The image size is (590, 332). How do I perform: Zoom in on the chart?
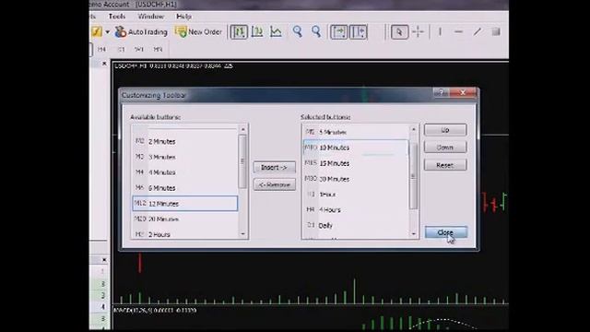pyautogui.click(x=297, y=32)
